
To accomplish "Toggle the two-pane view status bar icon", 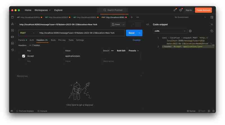I will (209, 111).
